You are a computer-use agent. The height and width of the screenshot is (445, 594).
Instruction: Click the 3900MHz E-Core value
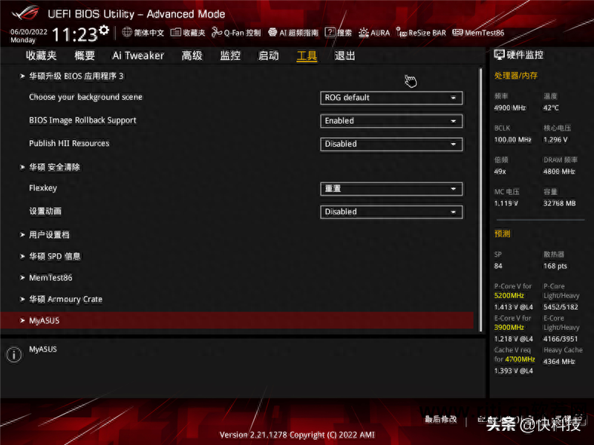point(509,327)
